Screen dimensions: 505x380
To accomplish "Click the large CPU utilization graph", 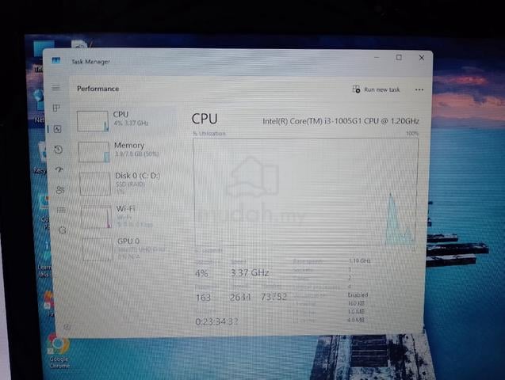I will (x=305, y=192).
